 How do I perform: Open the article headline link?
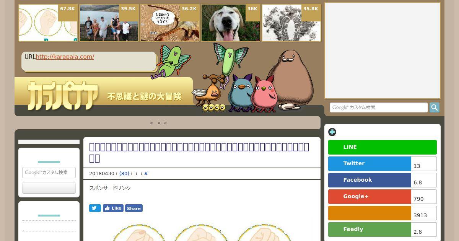(199, 152)
